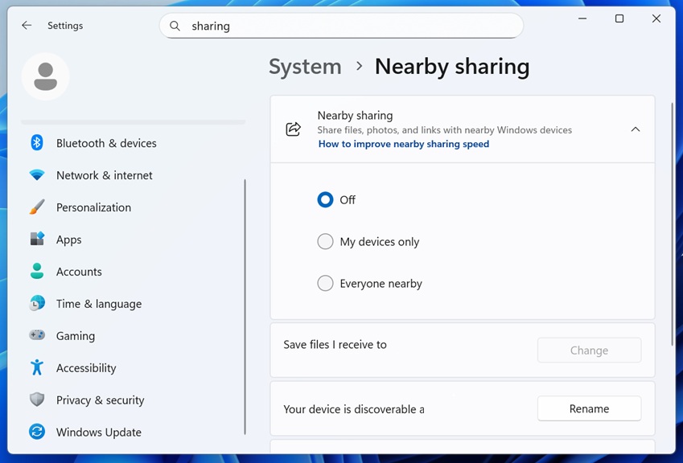Open the Privacy & security page
The width and height of the screenshot is (683, 463).
pos(100,400)
